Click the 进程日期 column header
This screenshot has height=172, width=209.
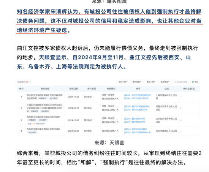pos(74,89)
